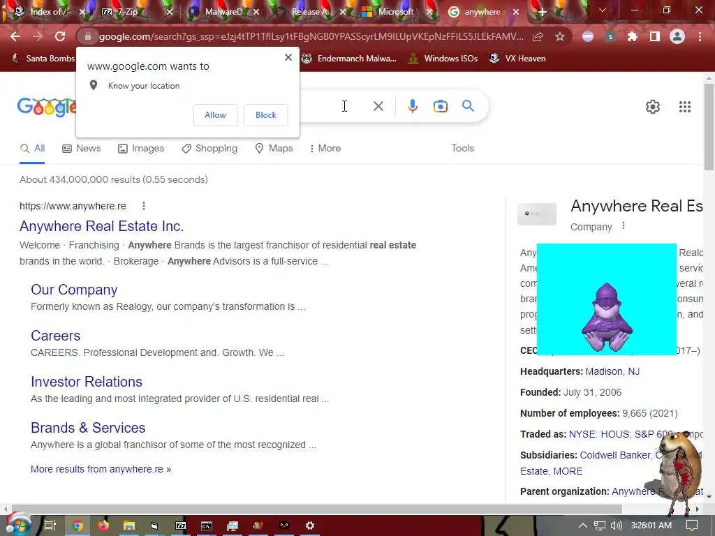
Task: Launch Firefox from the taskbar
Action: [x=103, y=526]
